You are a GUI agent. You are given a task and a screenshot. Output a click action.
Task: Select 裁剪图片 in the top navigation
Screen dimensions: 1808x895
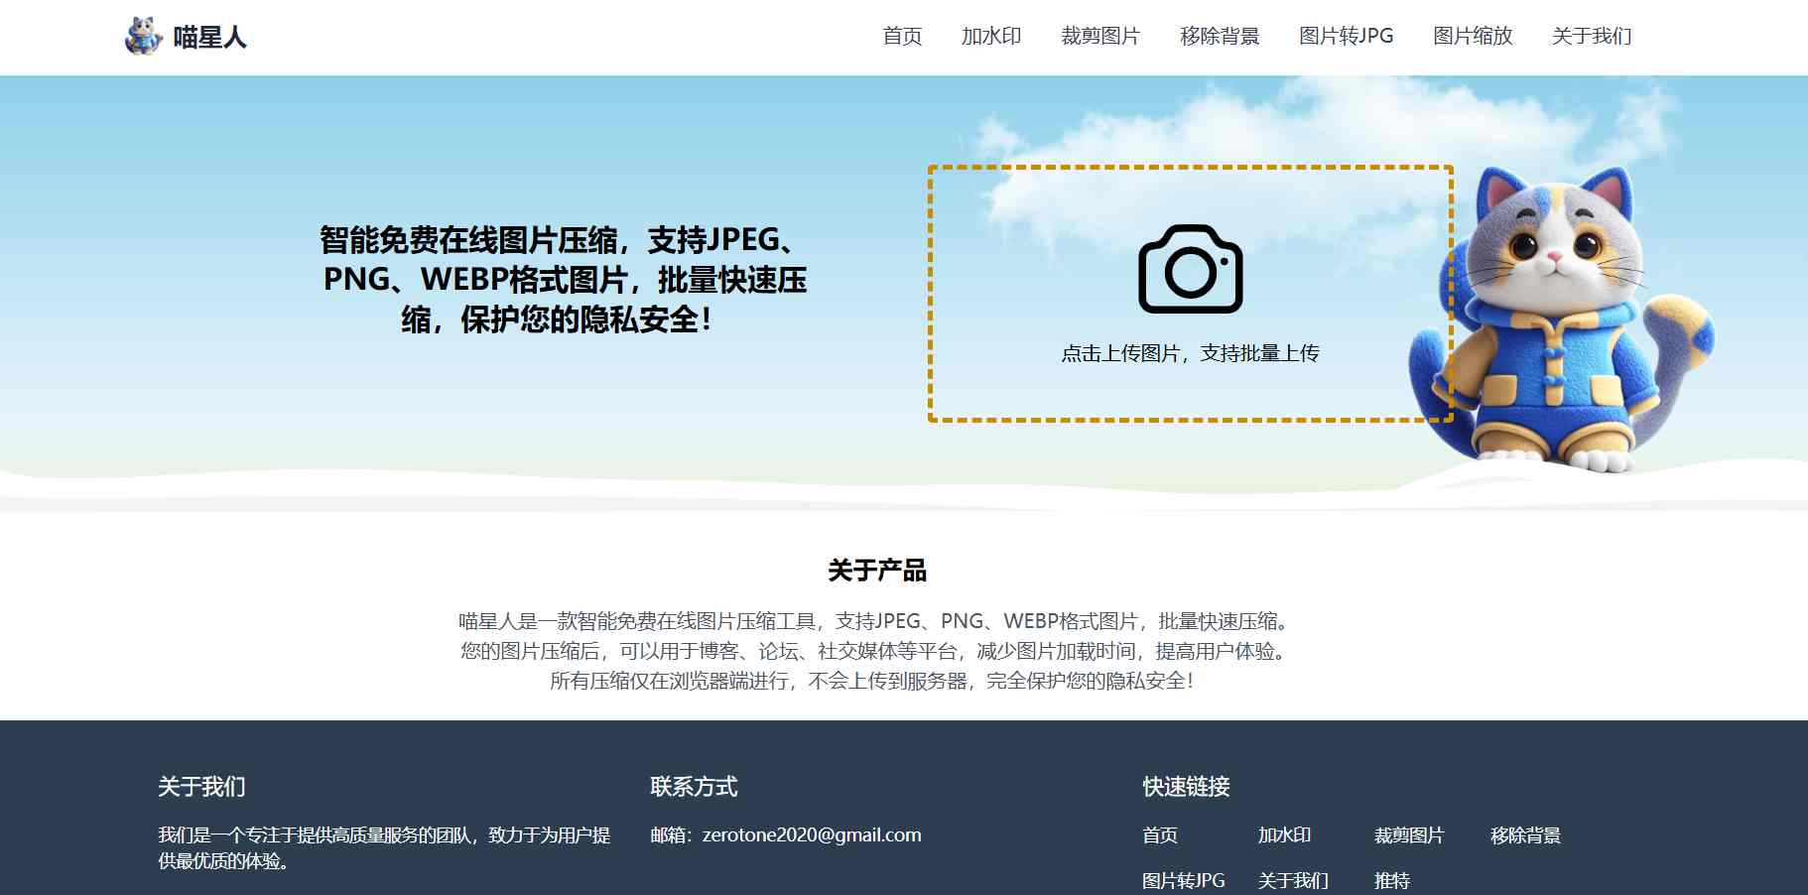pyautogui.click(x=1099, y=37)
